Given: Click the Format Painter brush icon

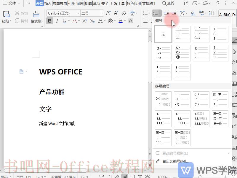Looking at the screenshot, I should 36,14.
